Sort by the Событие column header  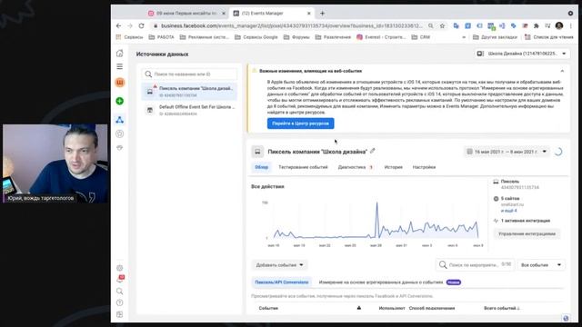click(268, 308)
